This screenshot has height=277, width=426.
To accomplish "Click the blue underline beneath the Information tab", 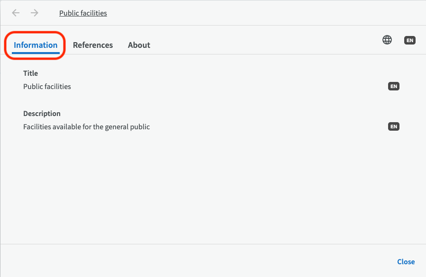I will (x=36, y=52).
